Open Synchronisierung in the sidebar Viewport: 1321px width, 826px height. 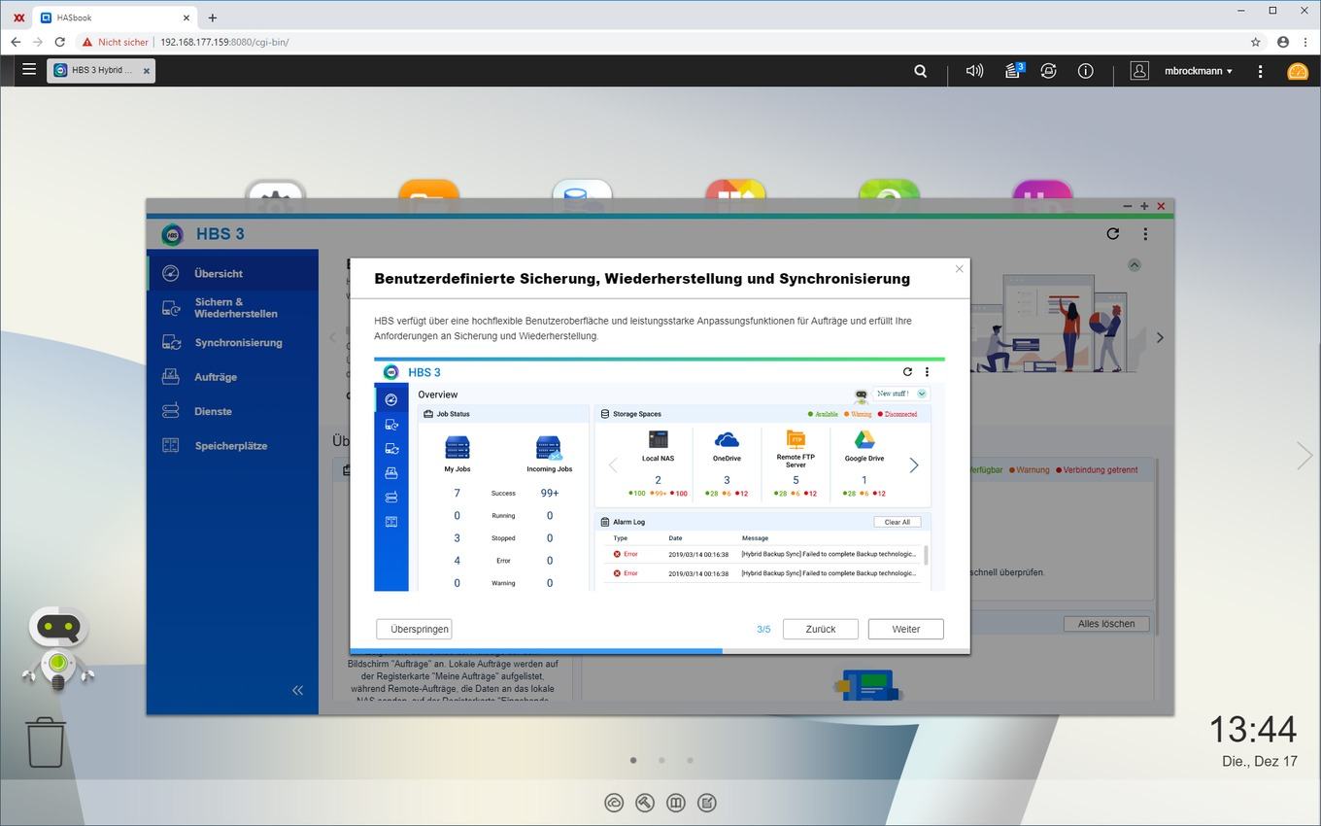tap(232, 343)
